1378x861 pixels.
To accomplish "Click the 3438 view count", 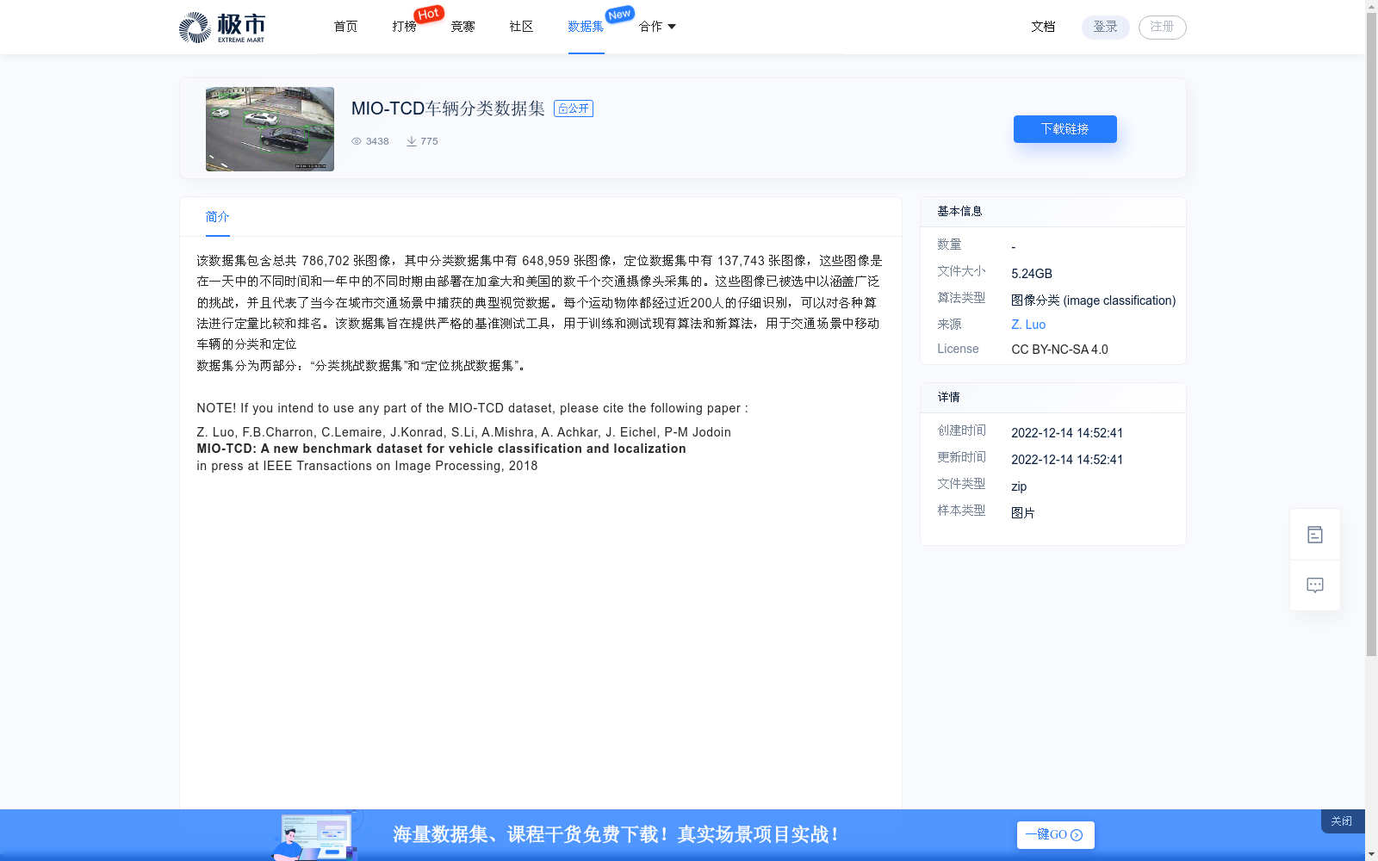I will coord(377,141).
